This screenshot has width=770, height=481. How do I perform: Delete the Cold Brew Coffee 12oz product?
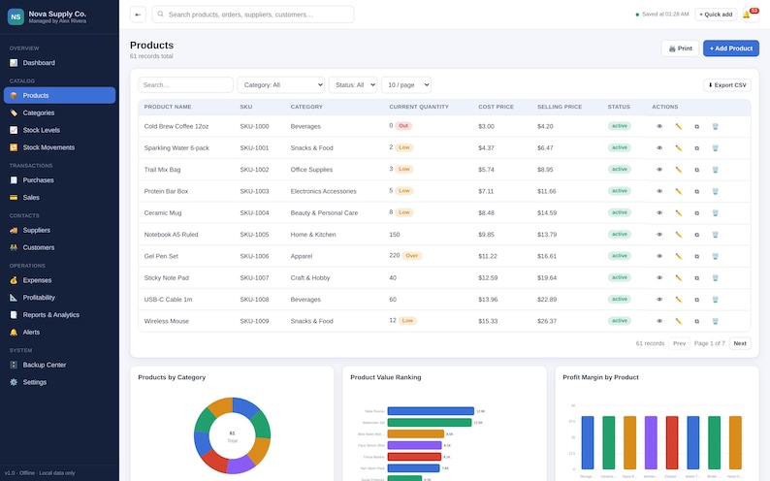coord(715,126)
